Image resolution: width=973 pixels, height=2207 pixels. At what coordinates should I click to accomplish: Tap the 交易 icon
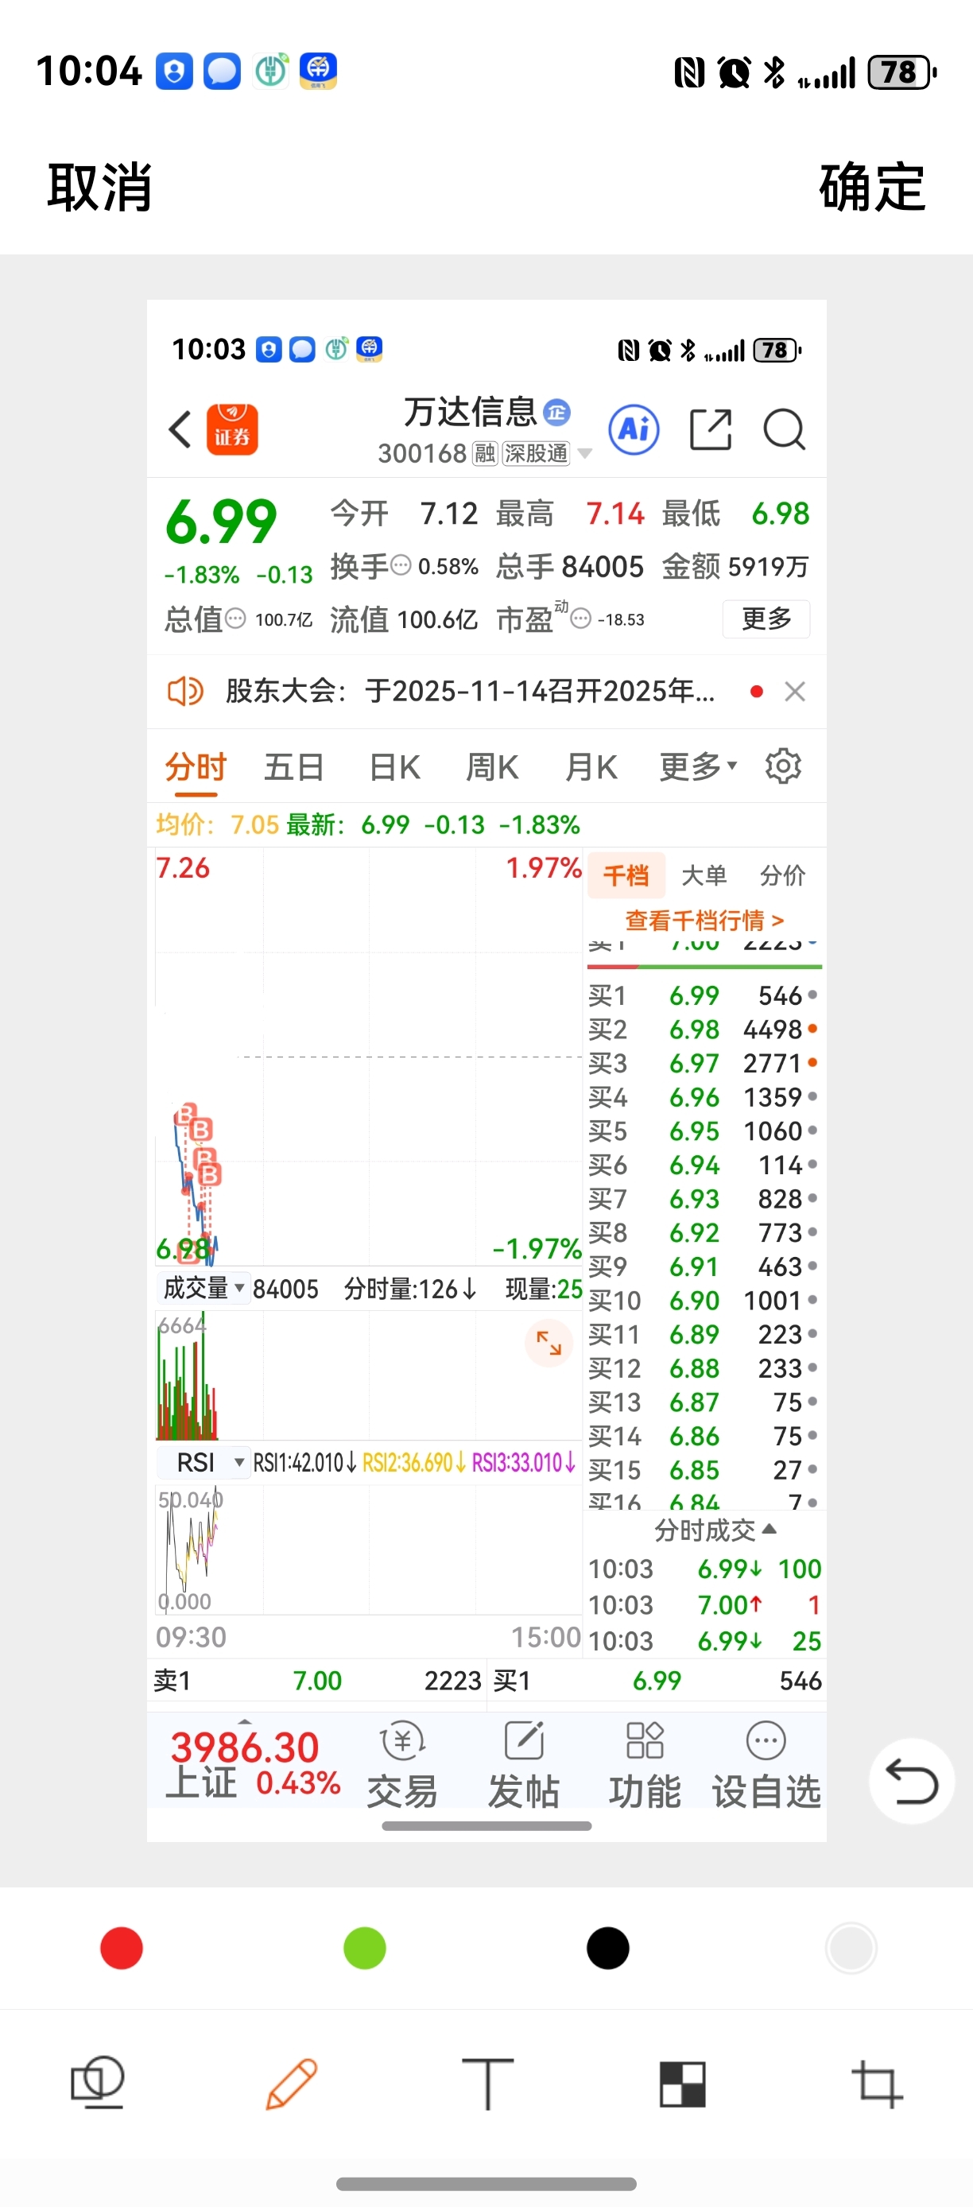tap(402, 1765)
